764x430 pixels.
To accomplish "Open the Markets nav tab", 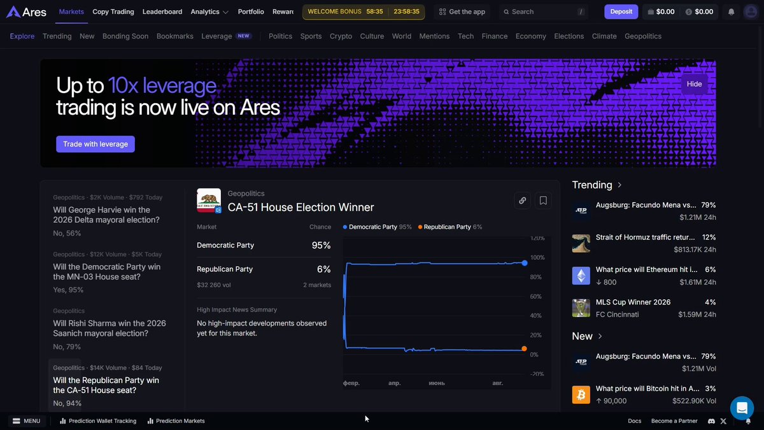I will (x=71, y=11).
